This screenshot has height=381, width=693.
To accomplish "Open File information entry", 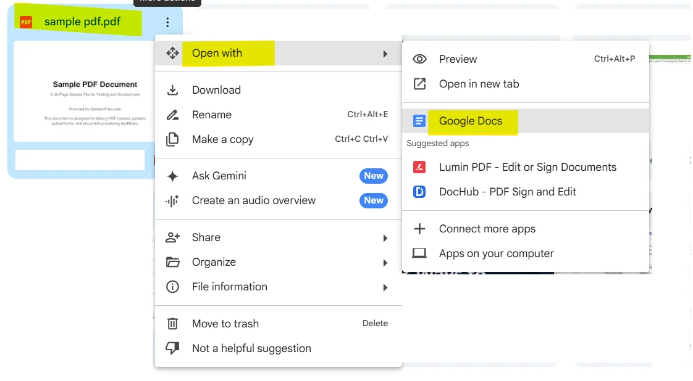I will 279,287.
